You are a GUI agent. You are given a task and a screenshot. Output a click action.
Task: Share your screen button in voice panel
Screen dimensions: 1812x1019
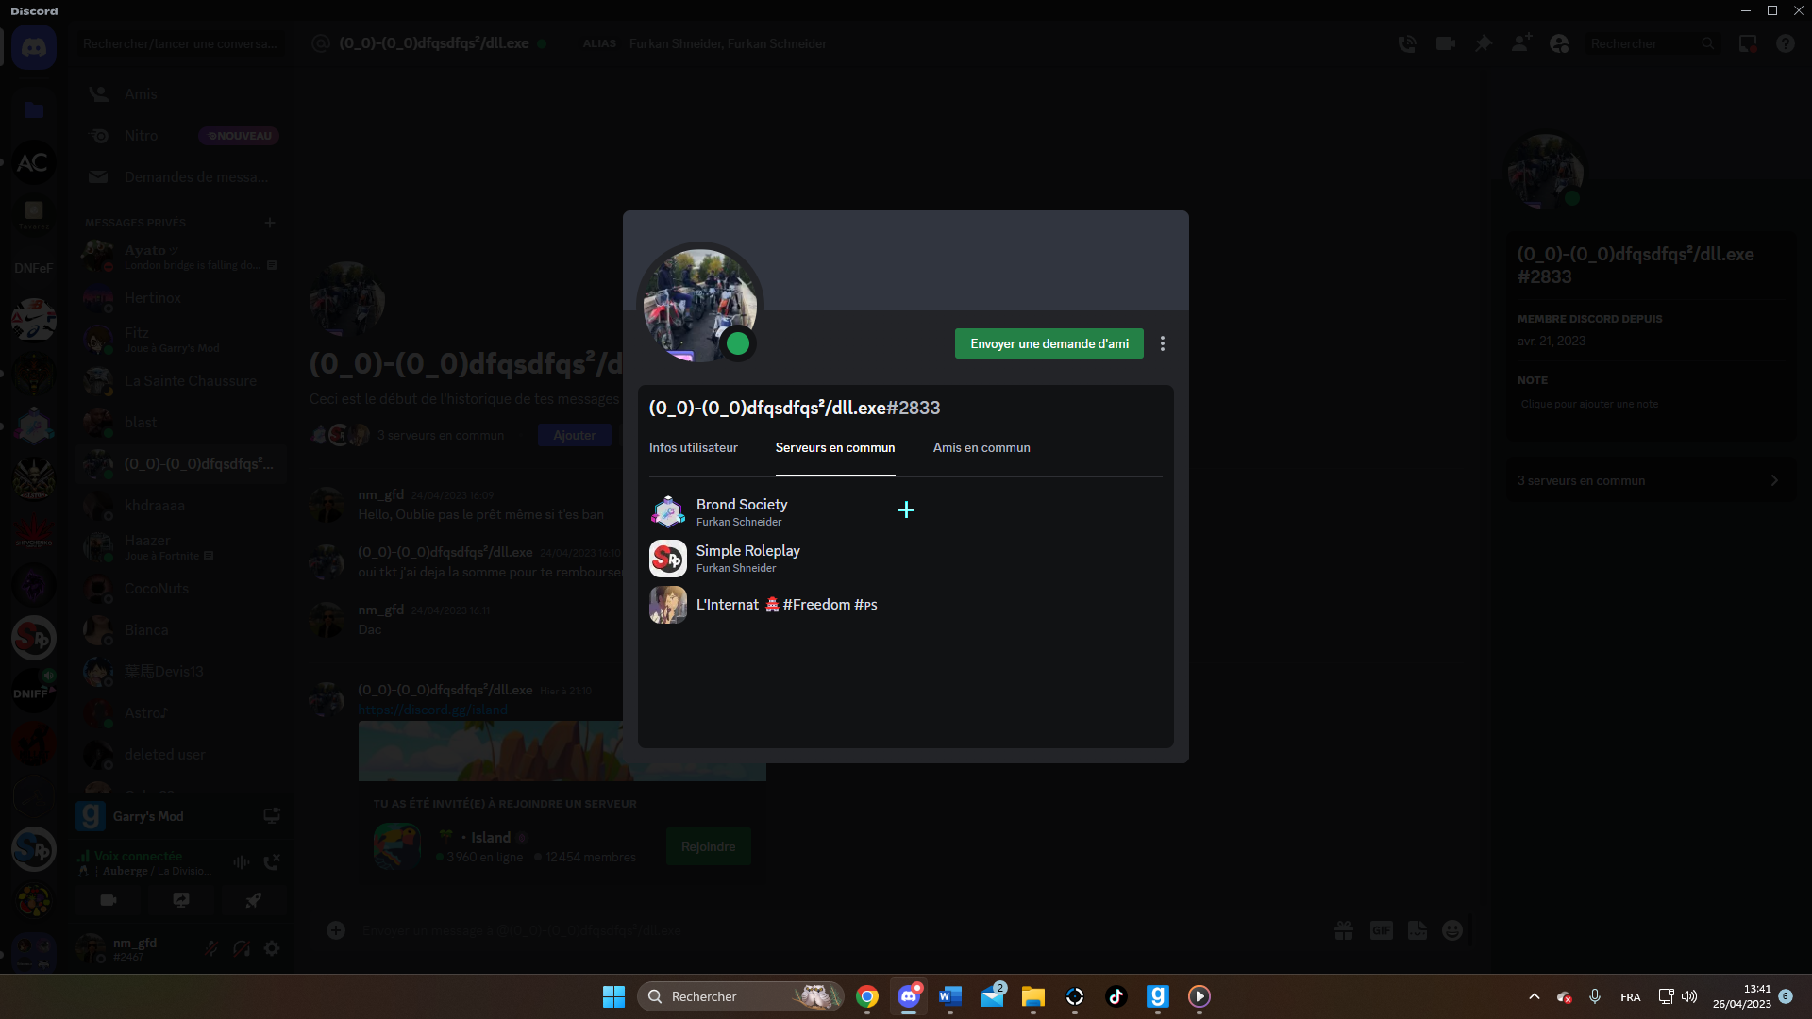coord(181,900)
